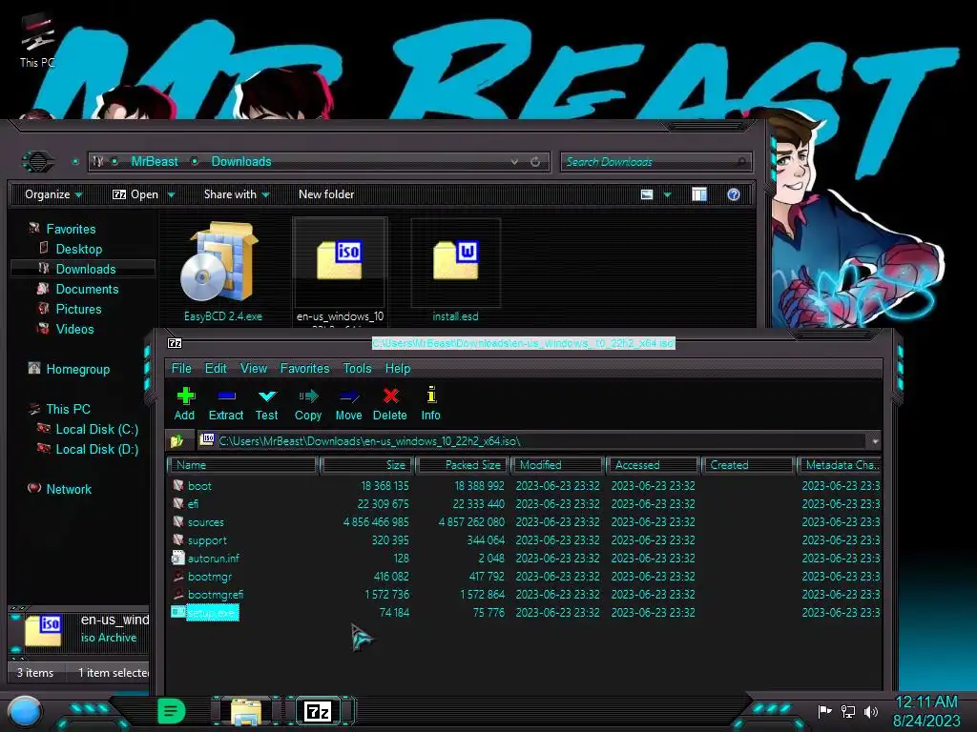
Task: Click the Extract icon in 7-Zip
Action: [x=225, y=396]
